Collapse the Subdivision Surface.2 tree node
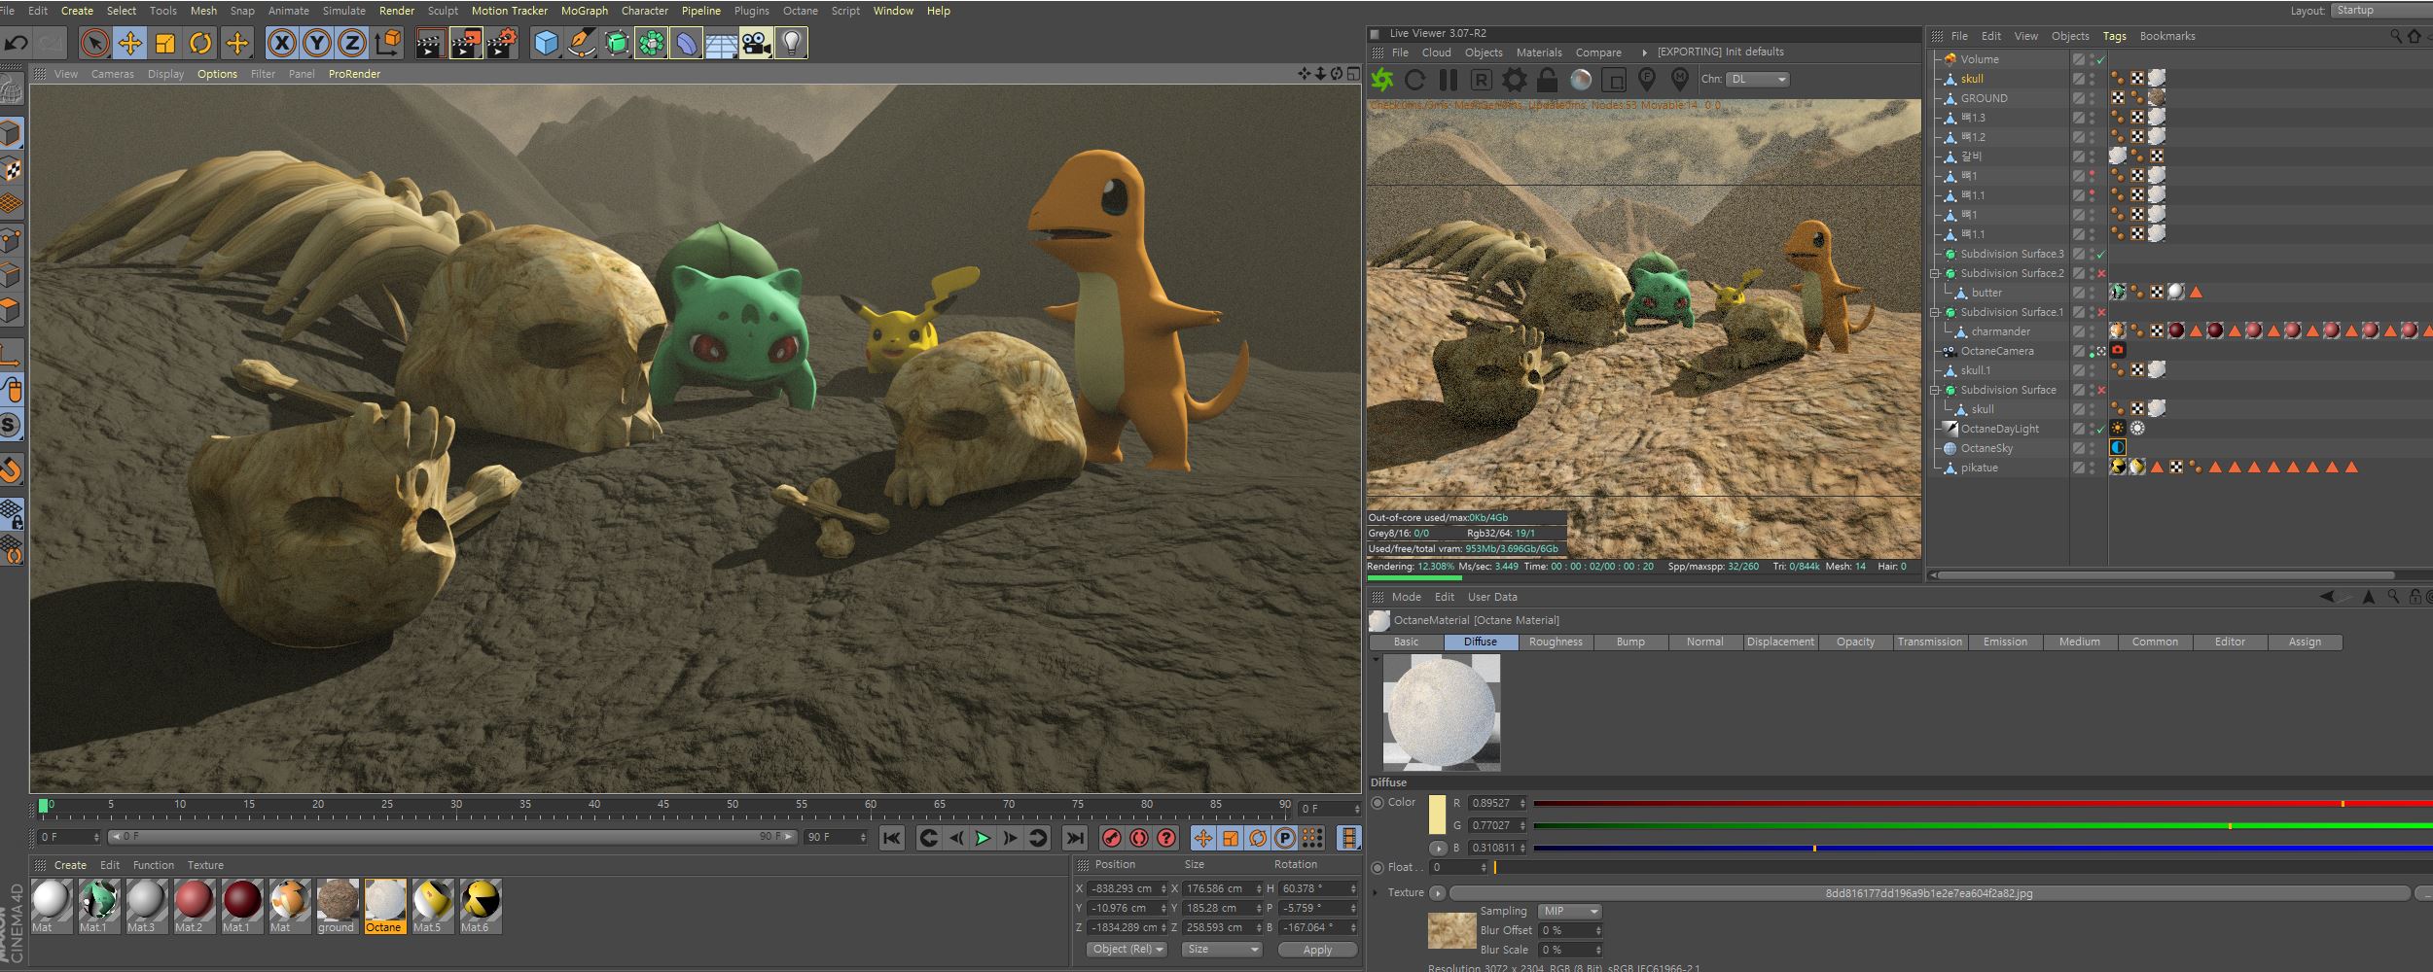The height and width of the screenshot is (972, 2433). [1936, 274]
